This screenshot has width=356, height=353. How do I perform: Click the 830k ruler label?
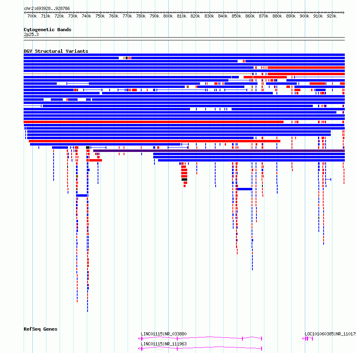point(209,16)
